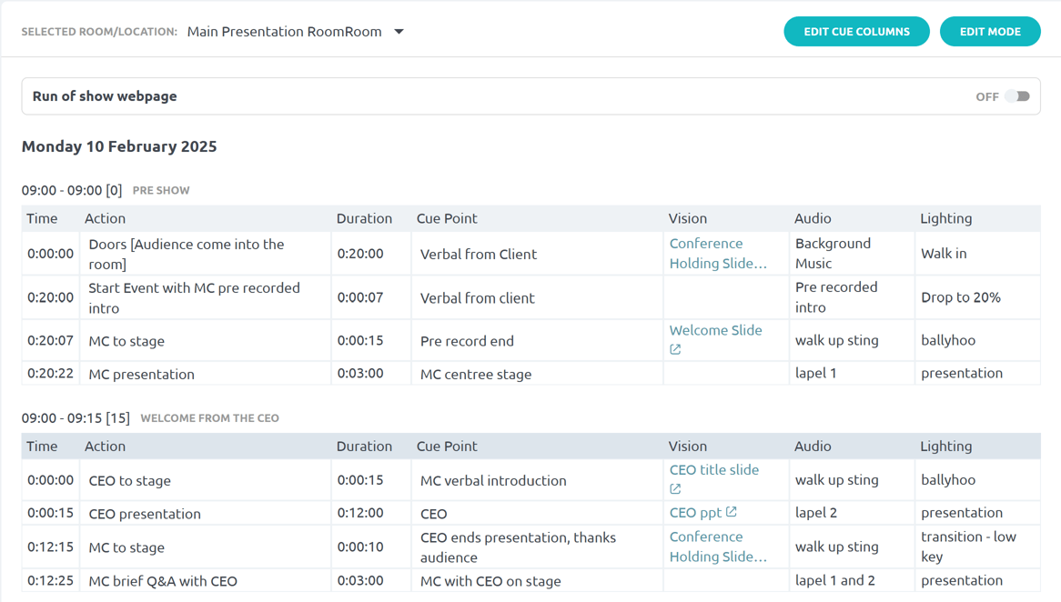
Task: Open the room/location dropdown arrow
Action: point(399,32)
